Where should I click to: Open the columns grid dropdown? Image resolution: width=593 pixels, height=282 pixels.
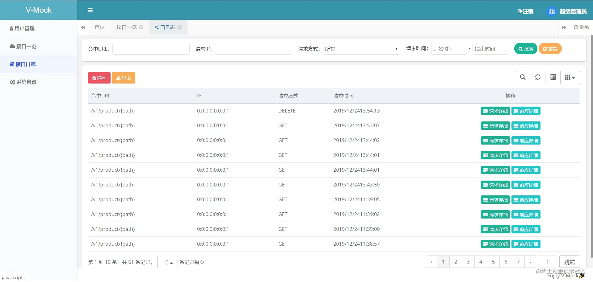click(570, 77)
